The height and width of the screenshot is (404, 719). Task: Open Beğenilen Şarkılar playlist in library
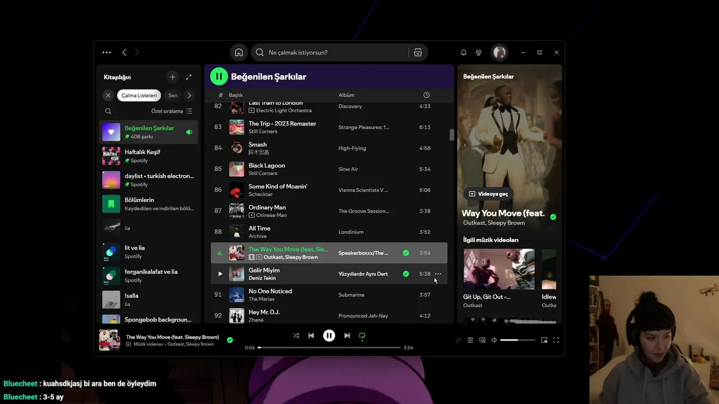[x=149, y=132]
